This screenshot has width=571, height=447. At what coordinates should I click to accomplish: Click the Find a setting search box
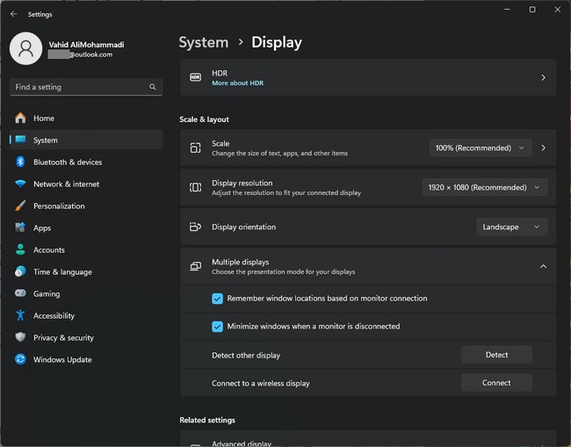point(86,87)
